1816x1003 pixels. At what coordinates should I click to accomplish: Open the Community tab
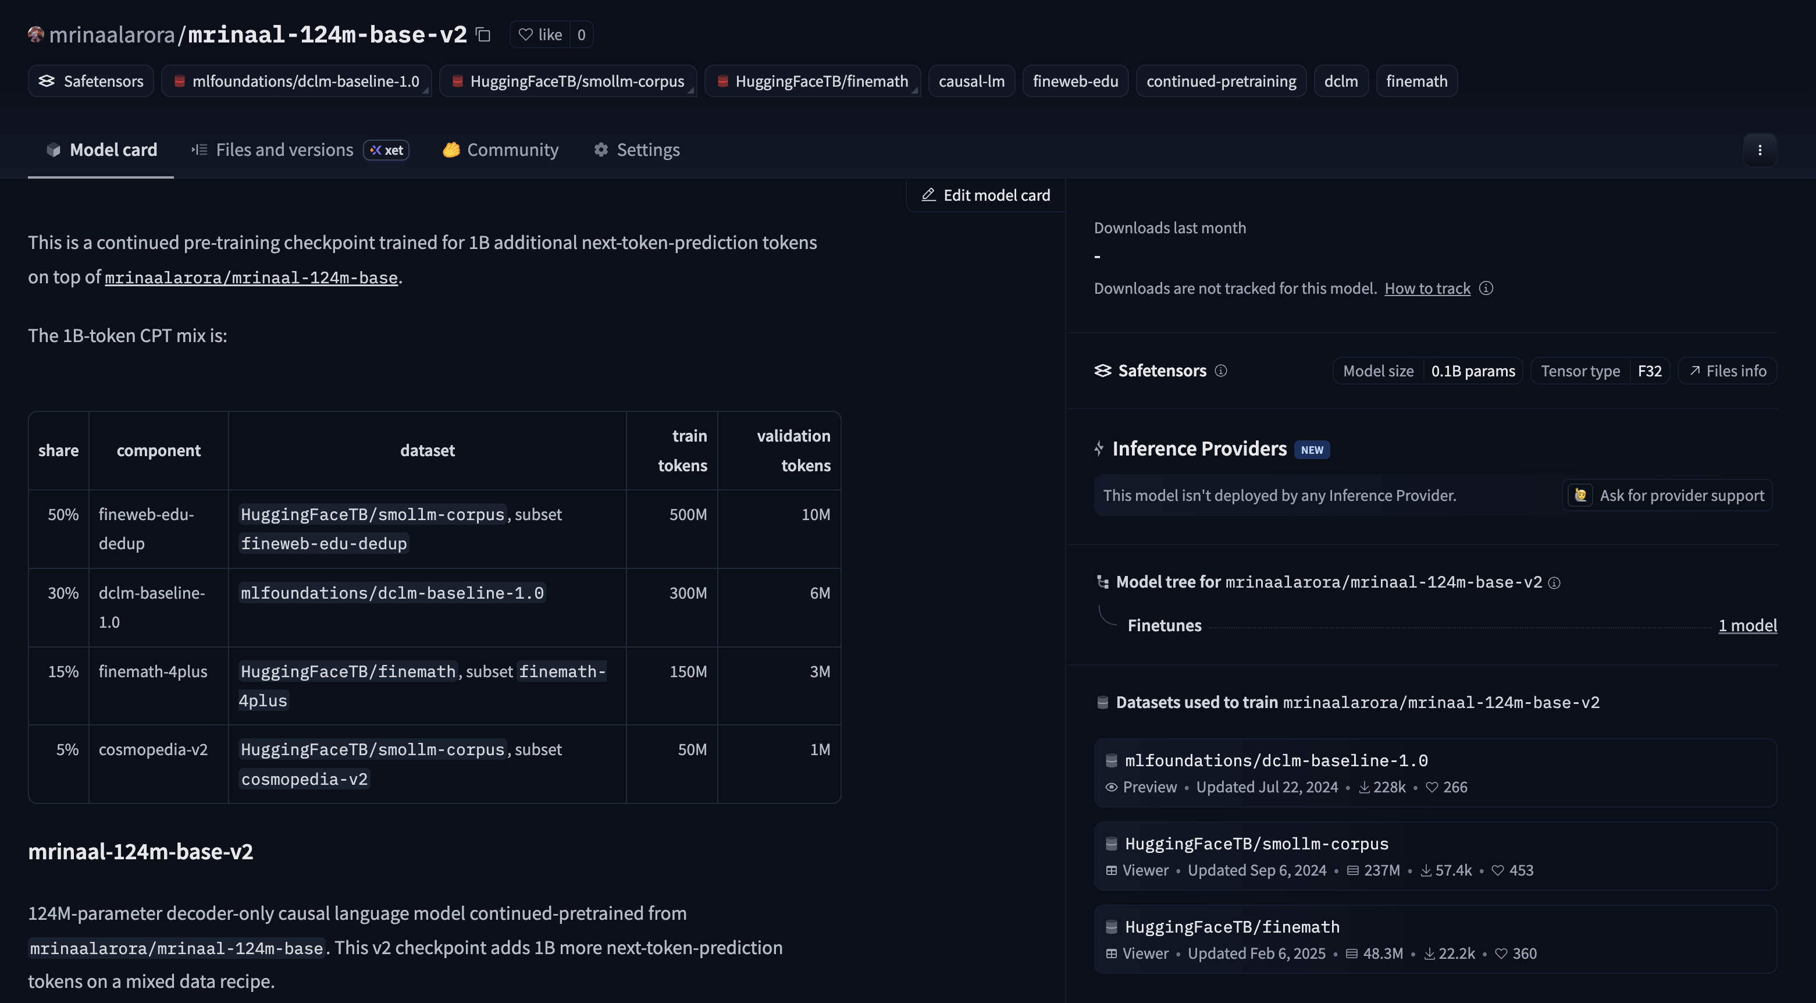point(500,150)
